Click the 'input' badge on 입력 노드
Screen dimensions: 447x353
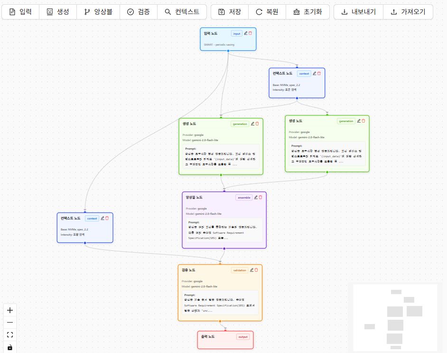(x=237, y=34)
